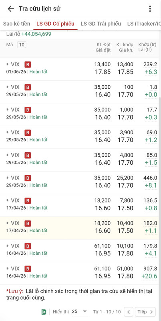Go to previous page arrow button
The width and height of the screenshot is (161, 321).
[129, 312]
